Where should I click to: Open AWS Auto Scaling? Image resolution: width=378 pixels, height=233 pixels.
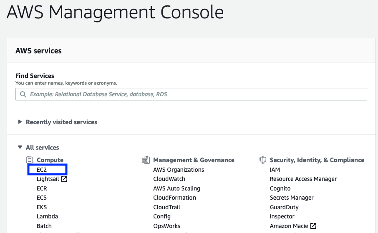click(177, 188)
